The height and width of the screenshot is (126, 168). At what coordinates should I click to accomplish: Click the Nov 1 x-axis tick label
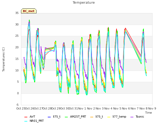82,108
